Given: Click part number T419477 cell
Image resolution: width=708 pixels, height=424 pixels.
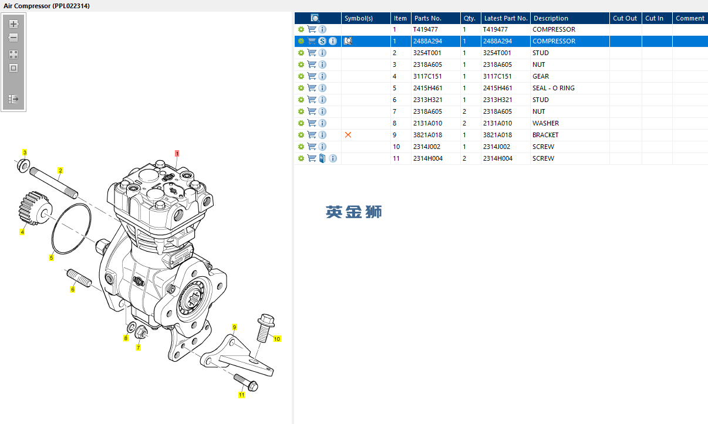Looking at the screenshot, I should click(436, 29).
